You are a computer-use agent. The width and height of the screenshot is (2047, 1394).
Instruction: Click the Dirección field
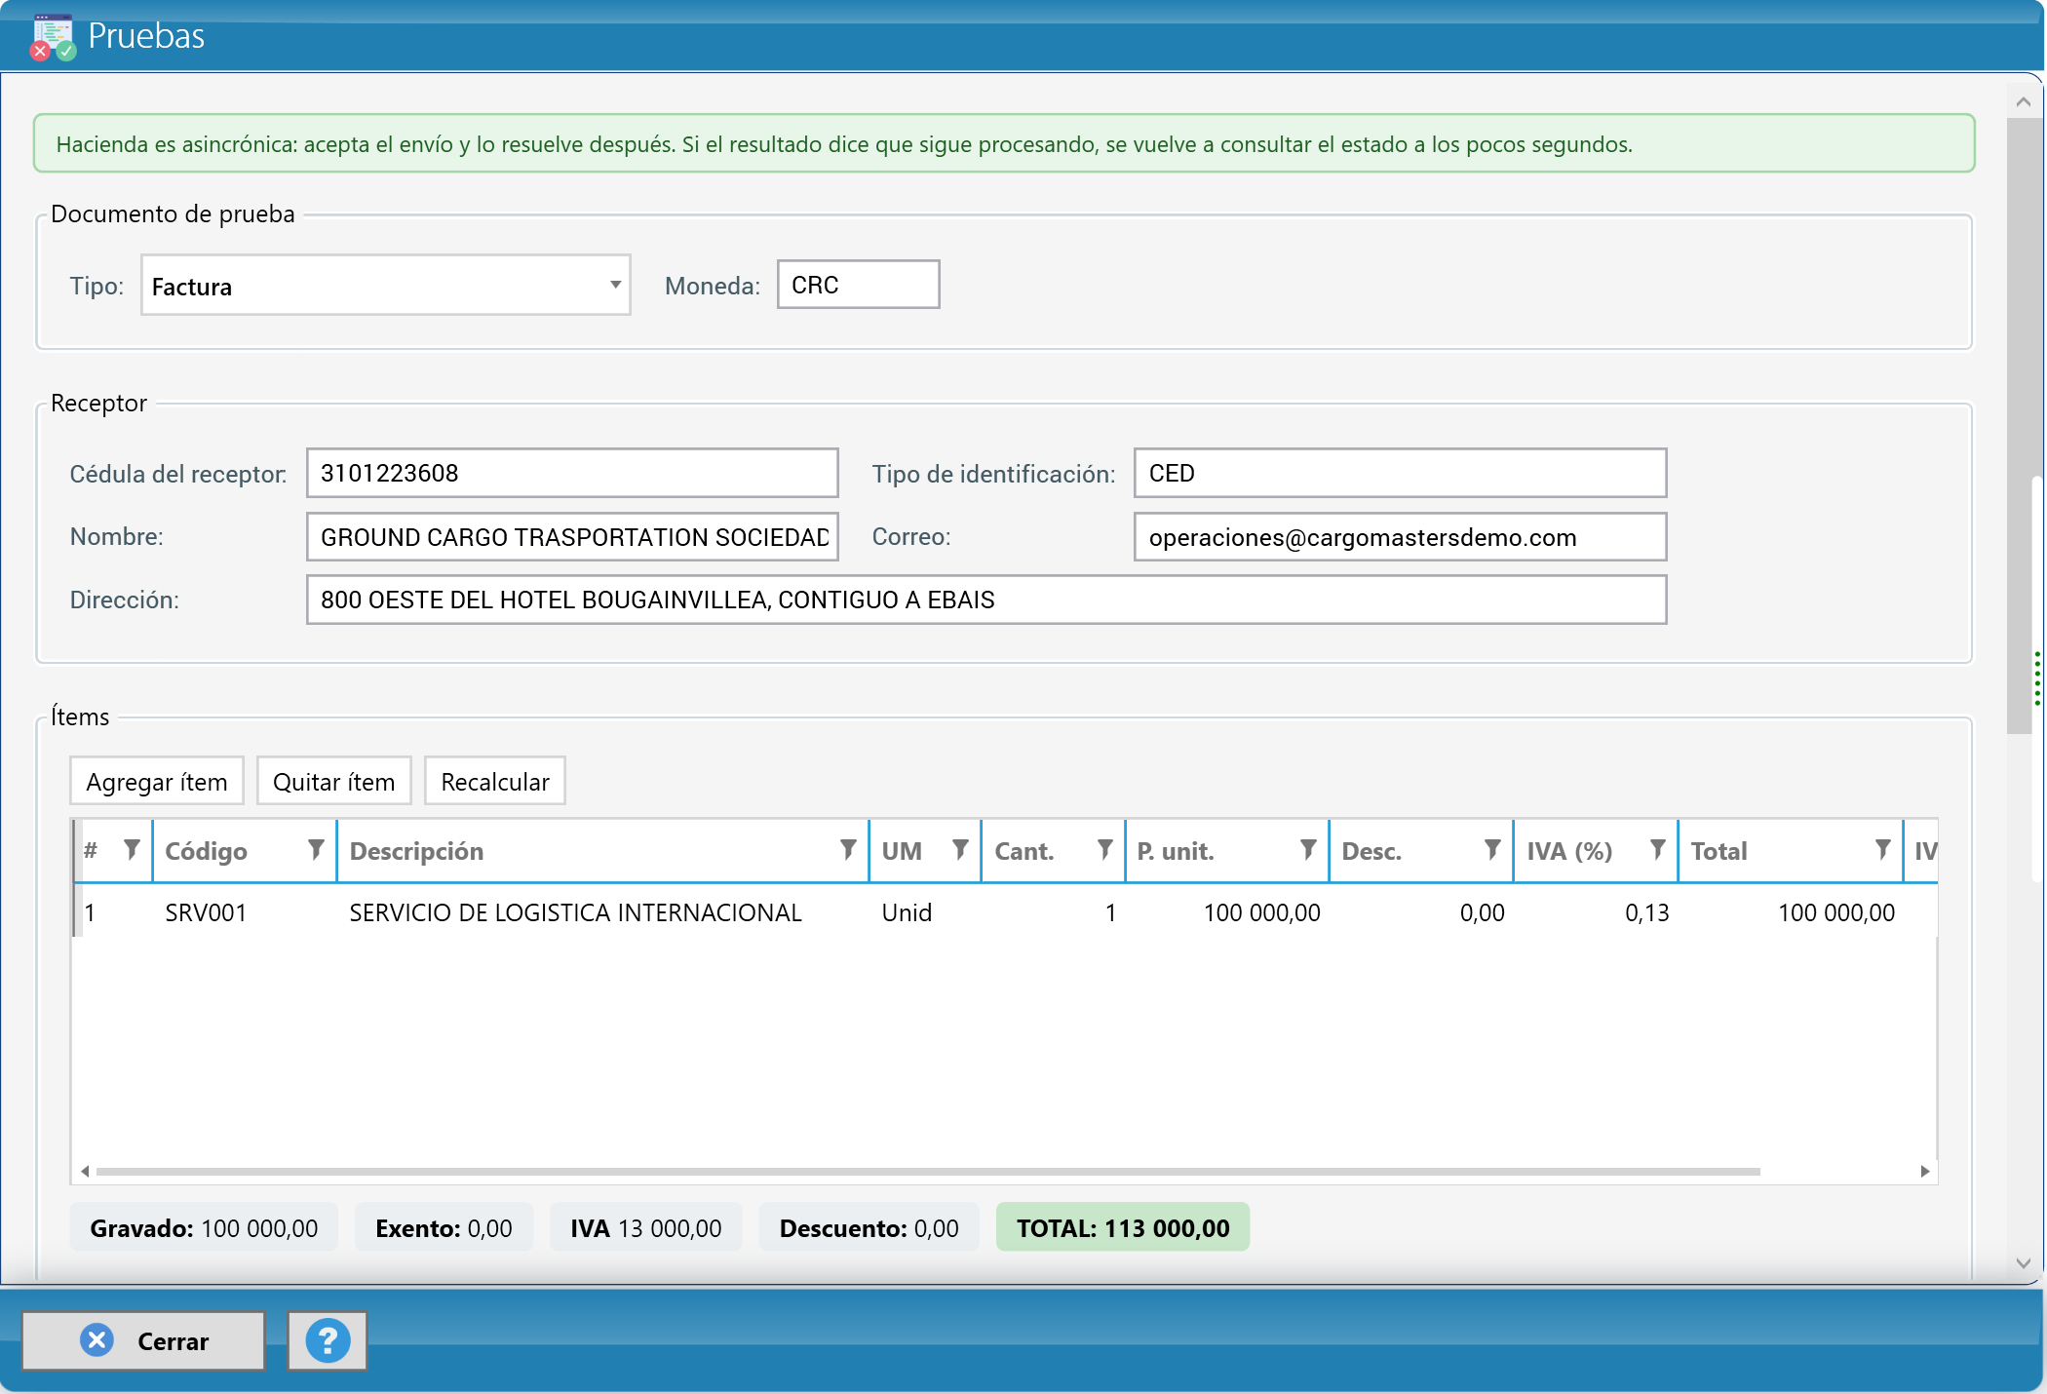tap(986, 600)
